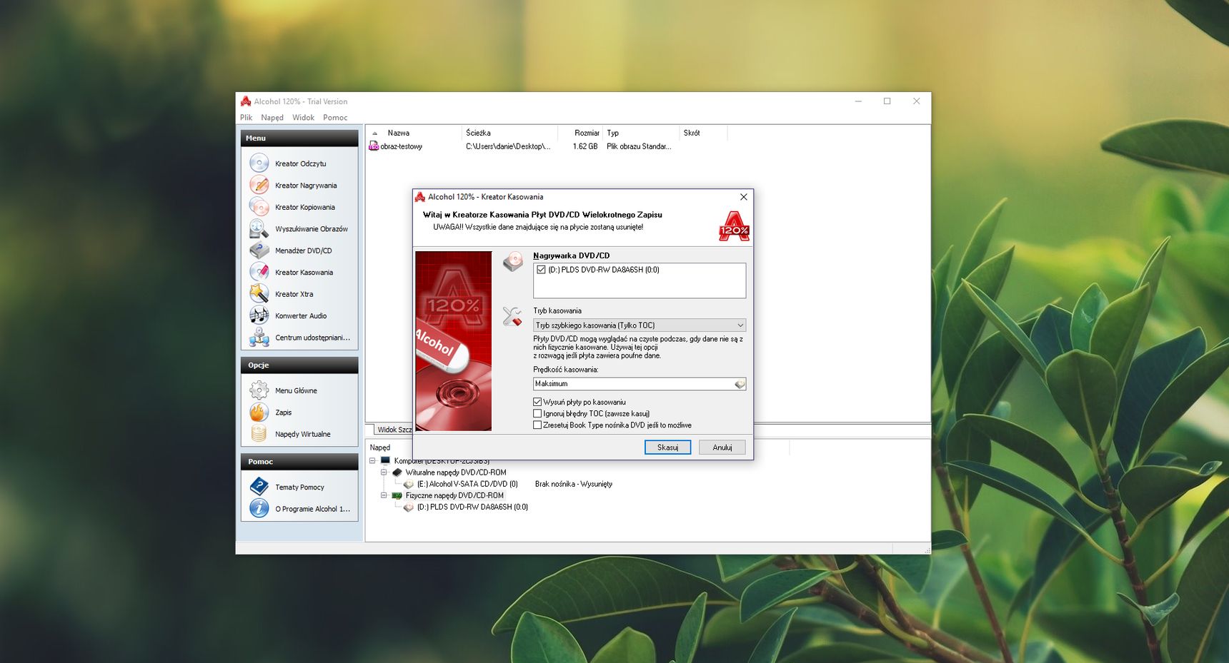1229x663 pixels.
Task: Open Tematy Pomocy help icon
Action: click(x=259, y=487)
